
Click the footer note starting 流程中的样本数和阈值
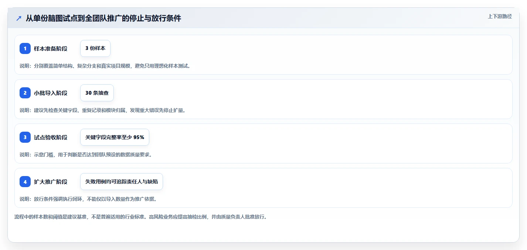[x=140, y=217]
